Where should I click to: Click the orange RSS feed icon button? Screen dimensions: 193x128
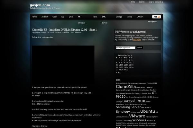[156, 17]
